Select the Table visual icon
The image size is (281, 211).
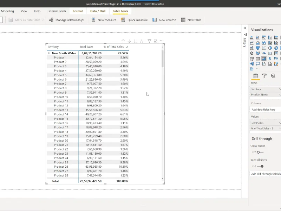[258, 58]
